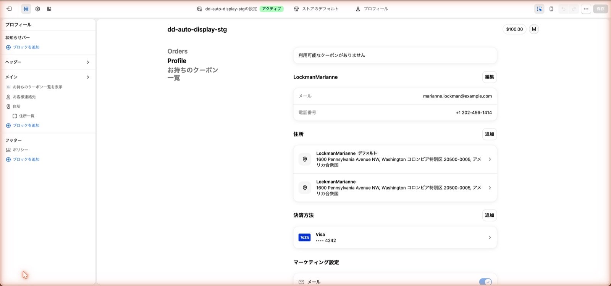Click the profile person icon in top bar
Viewport: 611px width, 286px height.
pos(358,9)
